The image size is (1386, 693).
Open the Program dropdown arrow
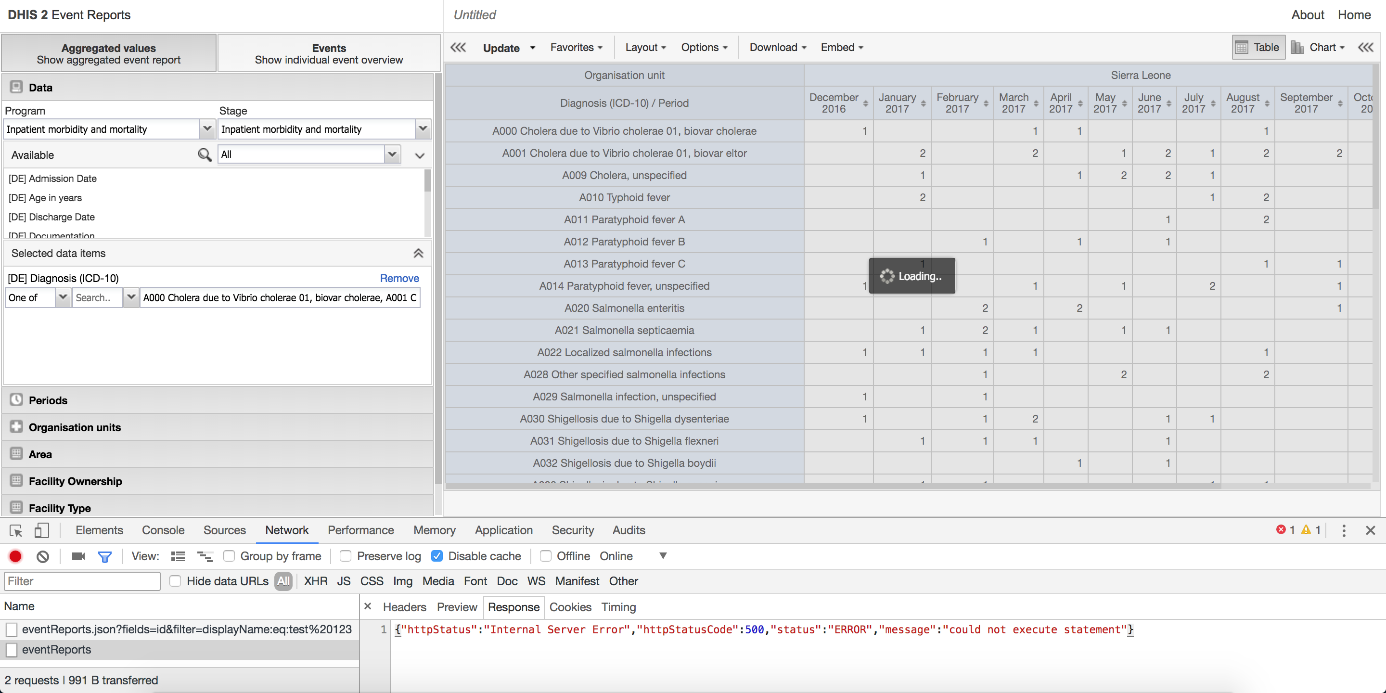pos(207,129)
